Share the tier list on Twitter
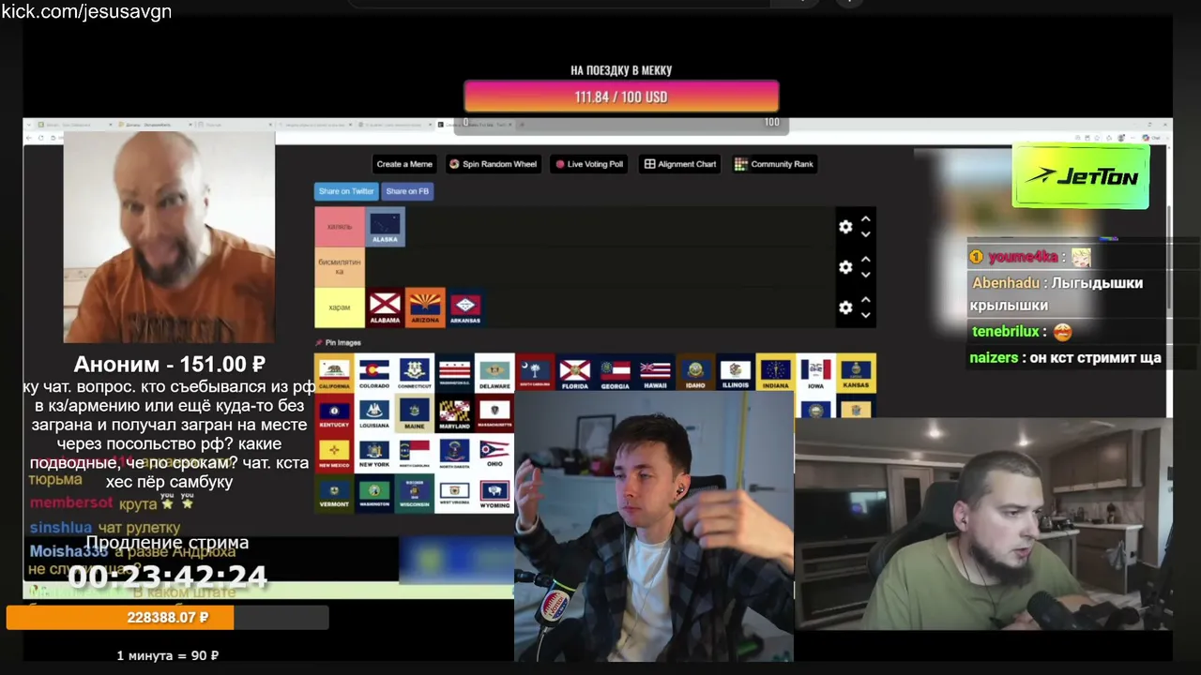 click(x=346, y=191)
